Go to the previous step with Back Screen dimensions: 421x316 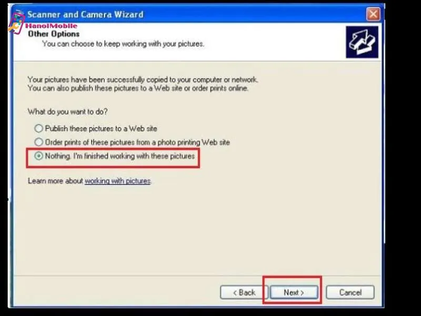tap(244, 292)
